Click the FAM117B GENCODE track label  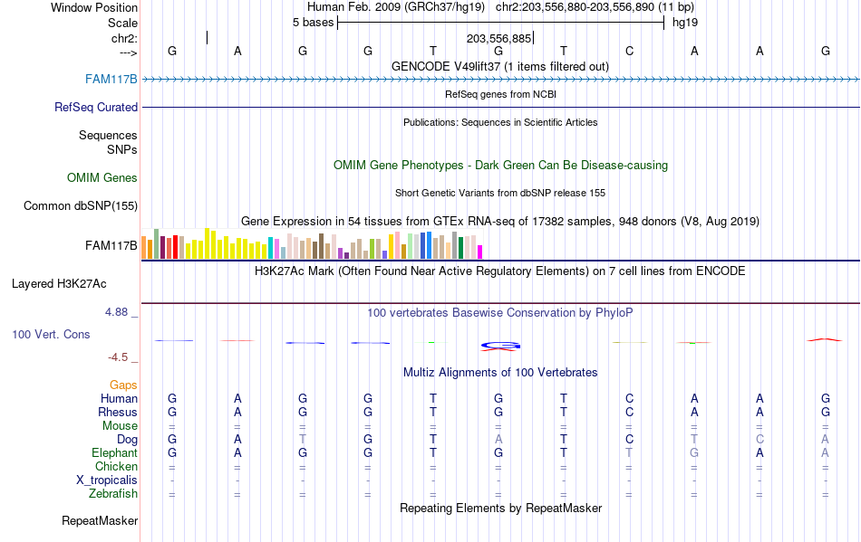coord(111,79)
